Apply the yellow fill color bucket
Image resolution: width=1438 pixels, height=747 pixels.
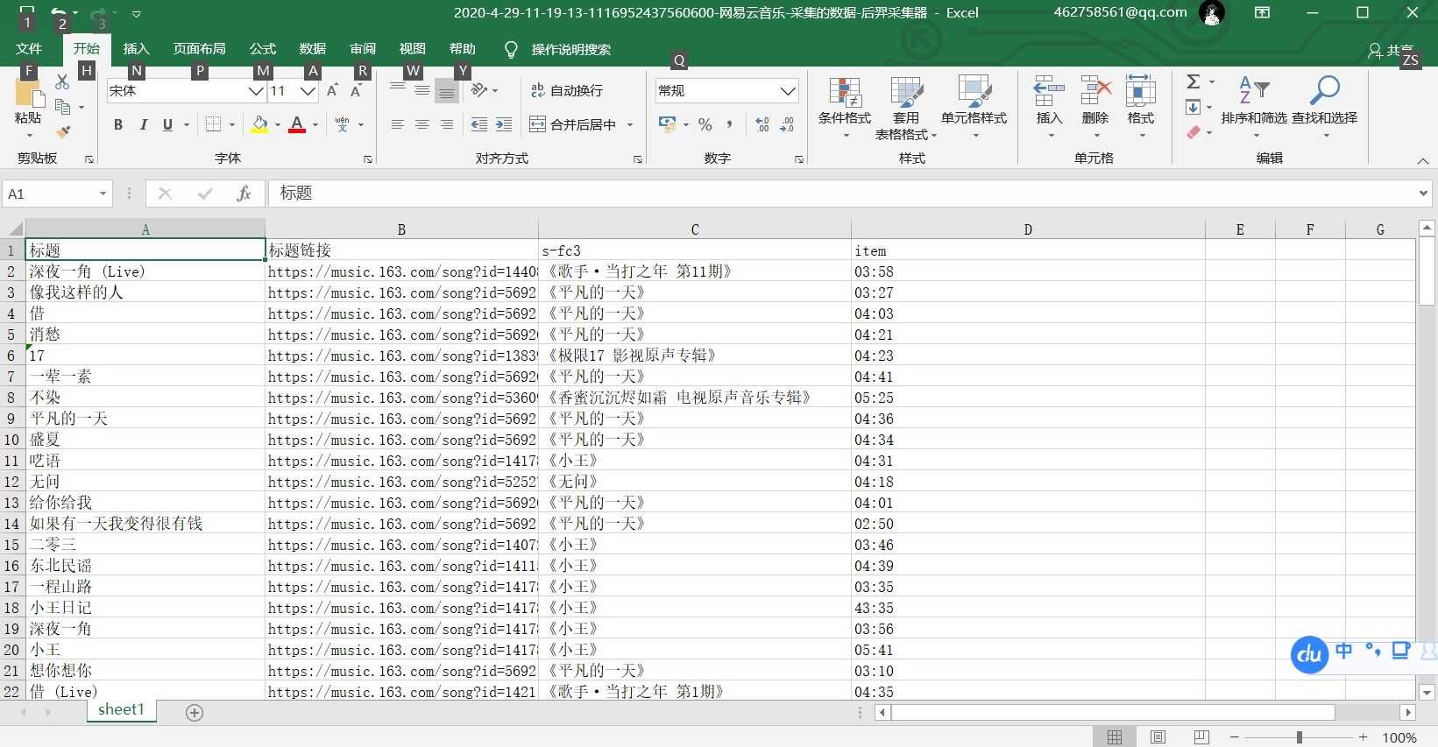(x=259, y=125)
